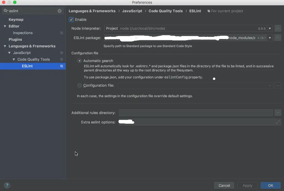The image size is (284, 191).
Task: Browse for configuration file with ellipsis button
Action: 278,86
